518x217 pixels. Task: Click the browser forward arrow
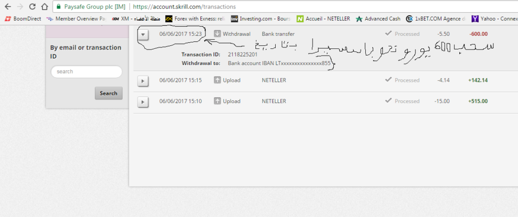coord(20,7)
